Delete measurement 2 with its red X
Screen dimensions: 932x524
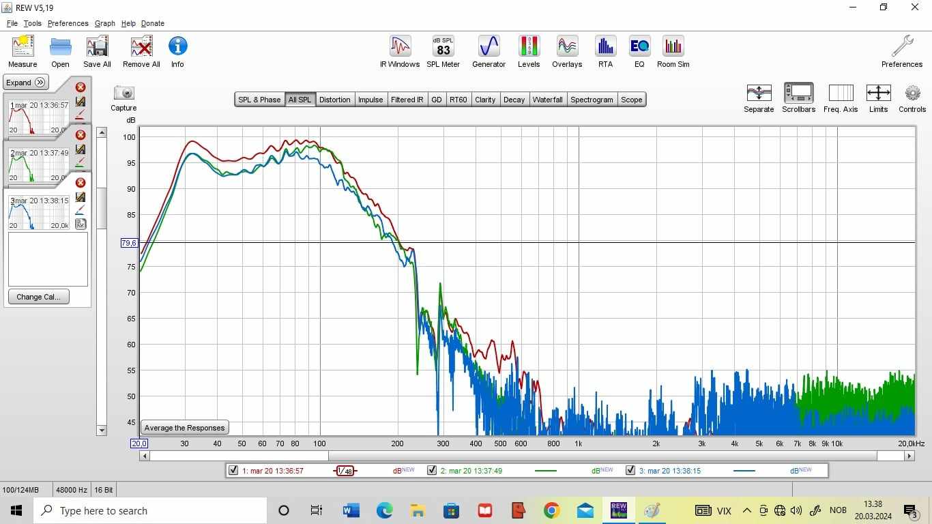(x=81, y=135)
